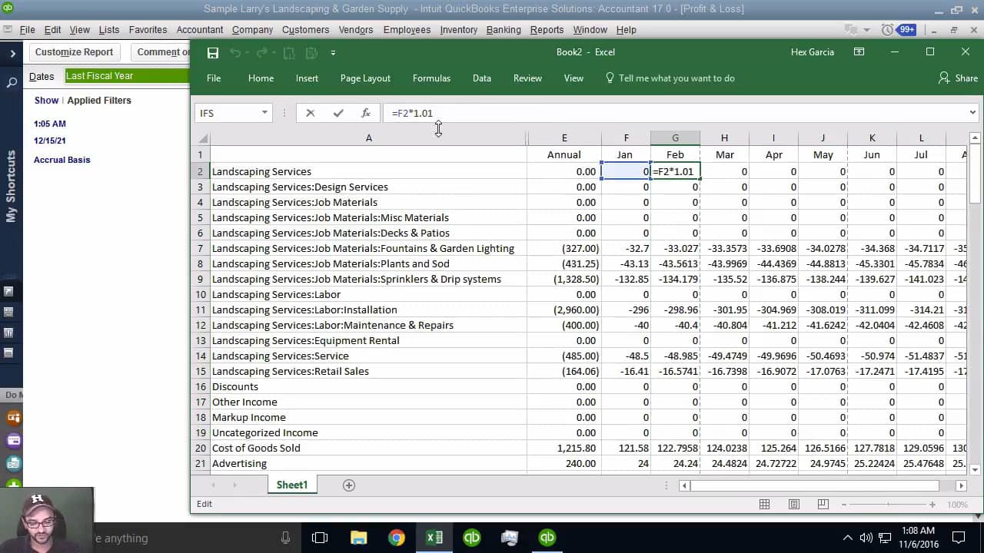Add a new sheet with plus icon
This screenshot has height=553, width=984.
[349, 485]
